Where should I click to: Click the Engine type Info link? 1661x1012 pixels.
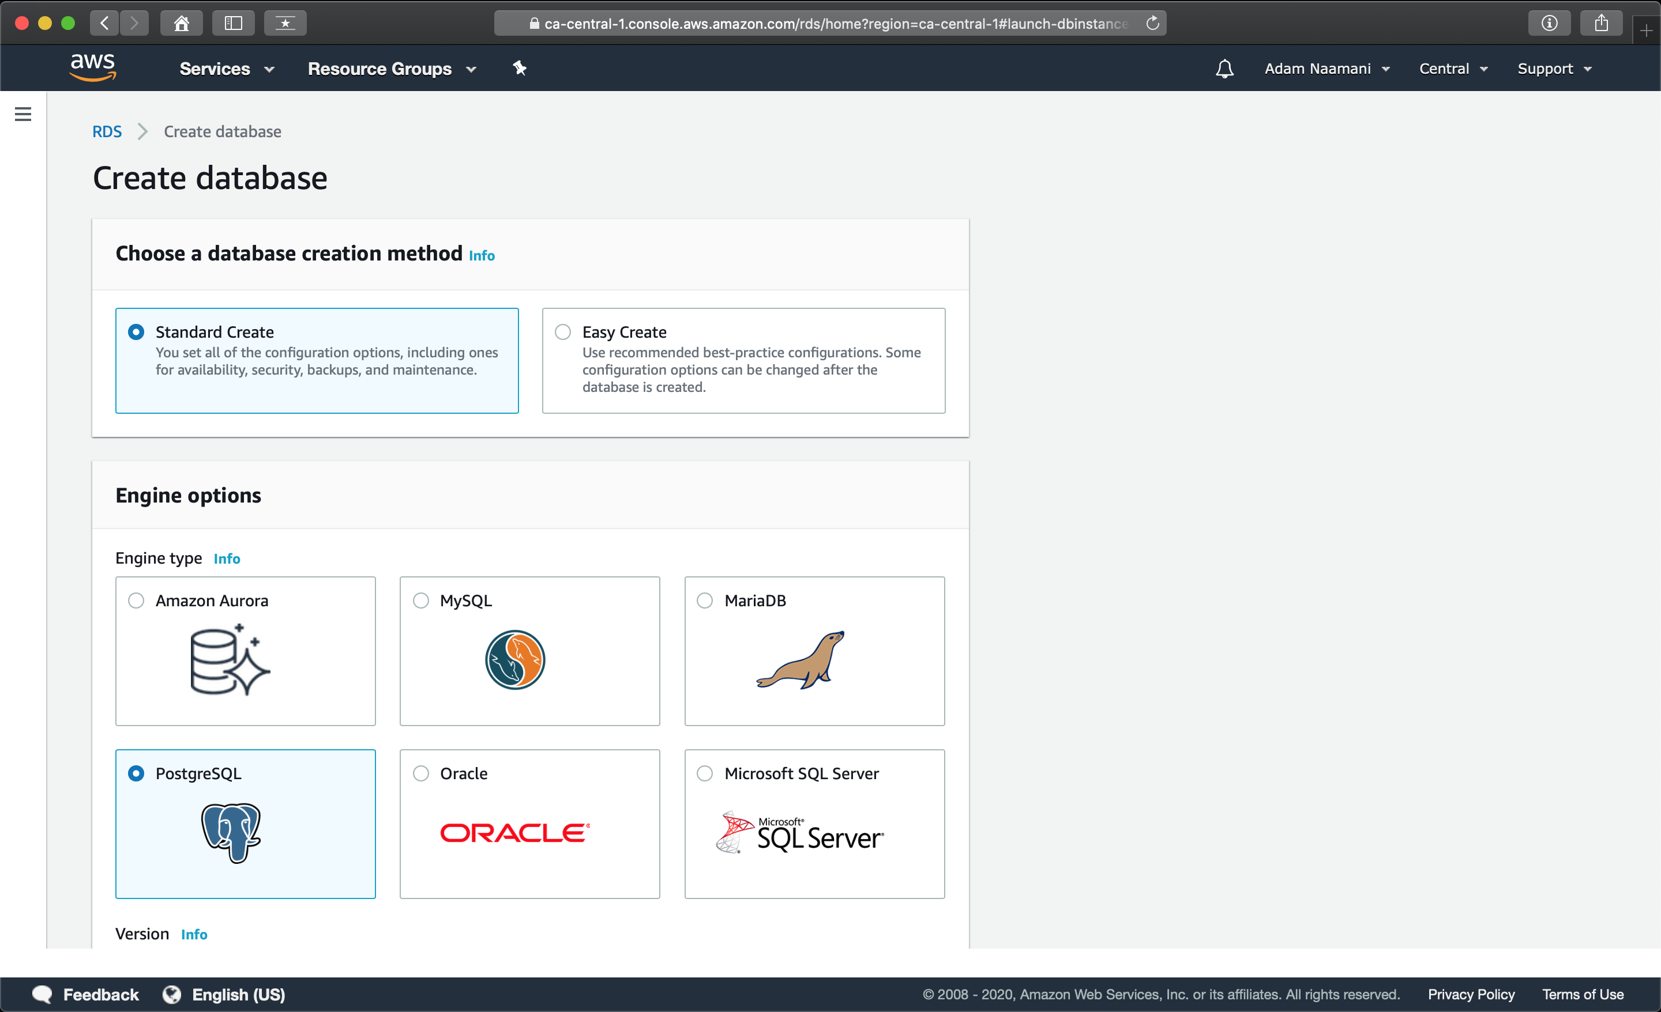(227, 558)
